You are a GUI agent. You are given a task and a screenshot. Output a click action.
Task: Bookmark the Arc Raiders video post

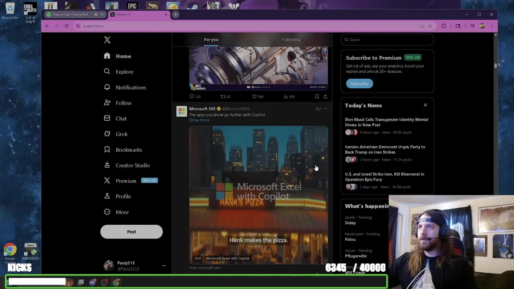317,96
